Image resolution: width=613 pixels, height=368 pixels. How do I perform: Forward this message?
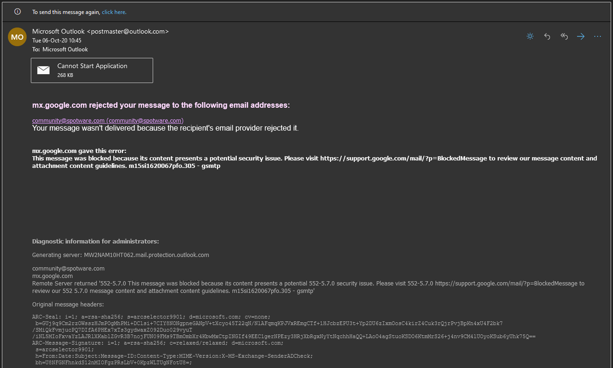581,36
